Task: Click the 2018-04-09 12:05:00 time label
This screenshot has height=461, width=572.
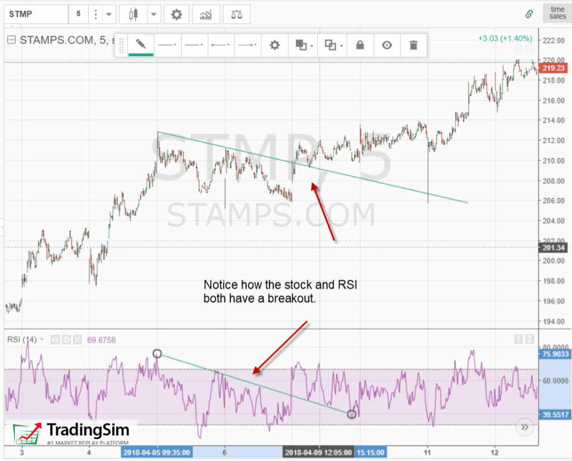Action: (318, 453)
